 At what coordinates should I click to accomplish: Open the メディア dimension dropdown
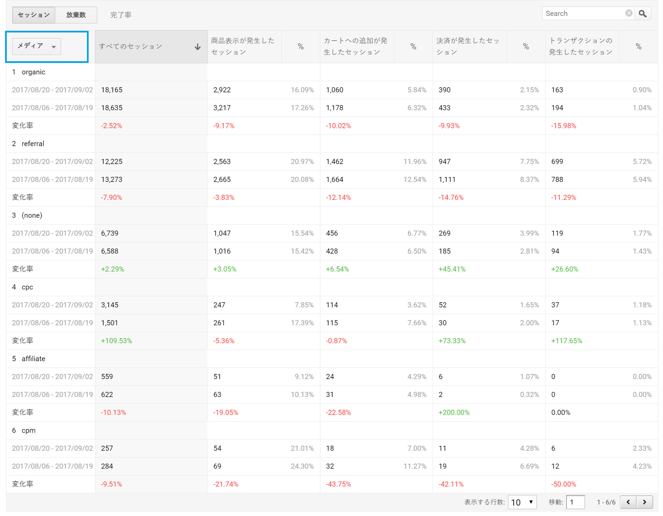click(37, 46)
